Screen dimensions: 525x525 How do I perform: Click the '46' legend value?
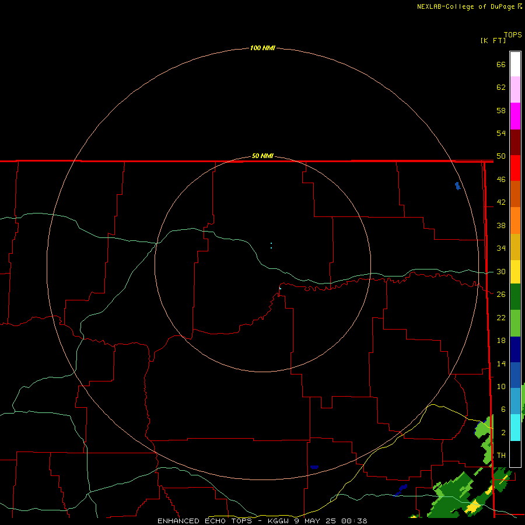coord(501,180)
